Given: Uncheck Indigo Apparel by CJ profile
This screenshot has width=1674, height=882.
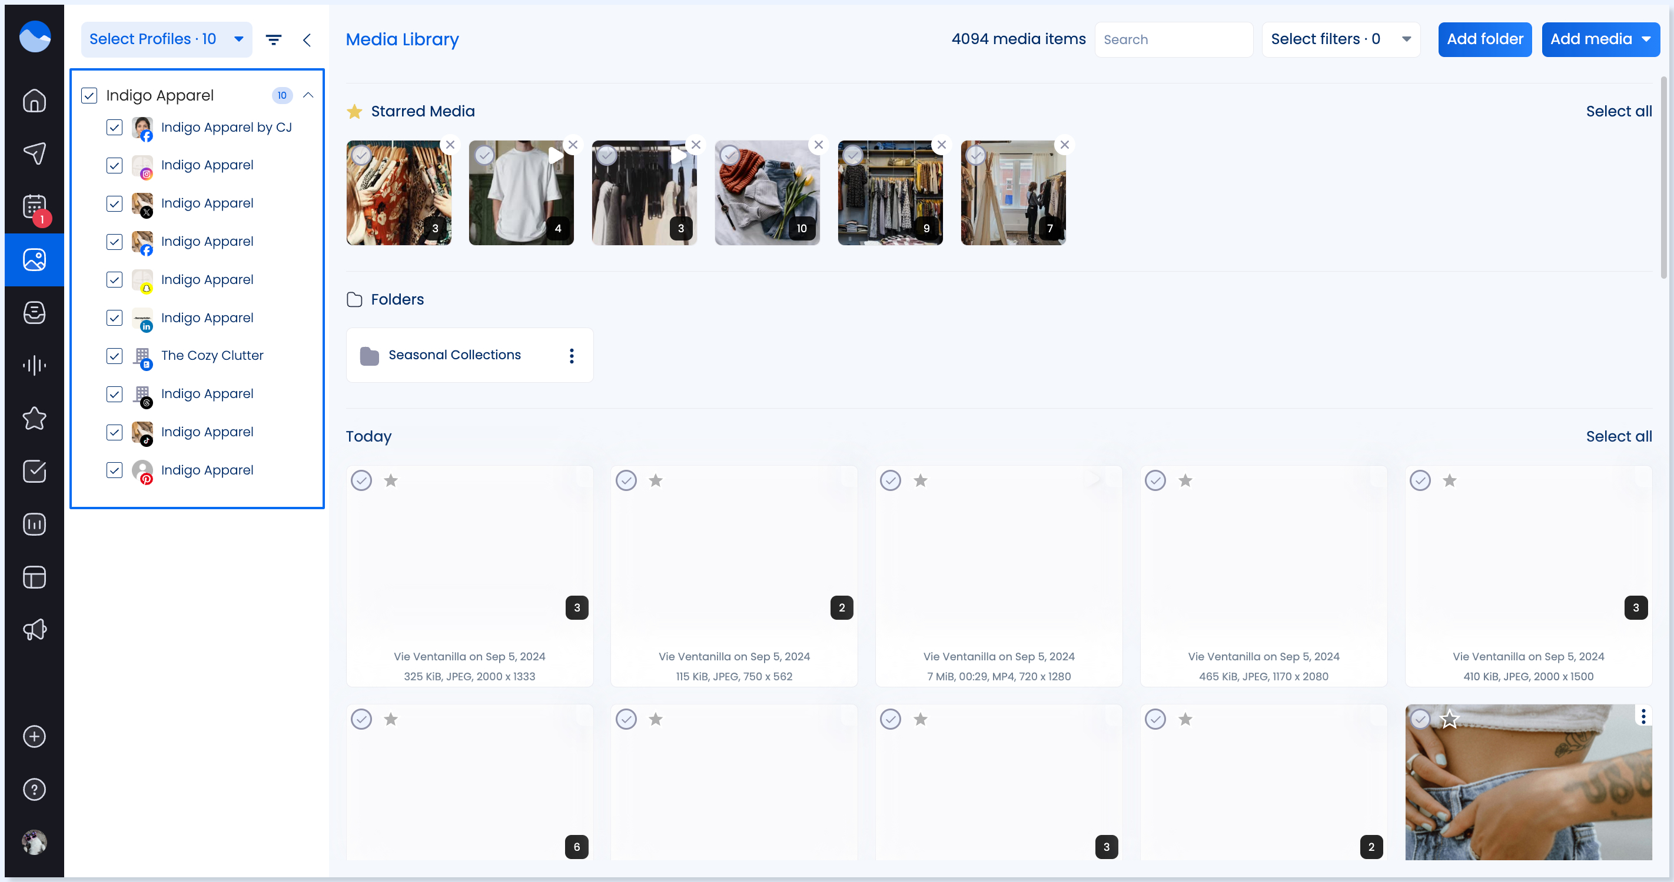Looking at the screenshot, I should [114, 127].
